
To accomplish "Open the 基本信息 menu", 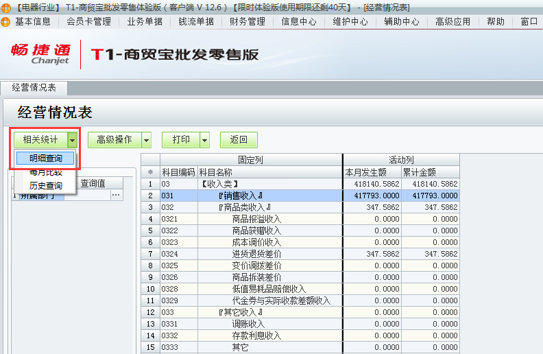I will tap(33, 21).
